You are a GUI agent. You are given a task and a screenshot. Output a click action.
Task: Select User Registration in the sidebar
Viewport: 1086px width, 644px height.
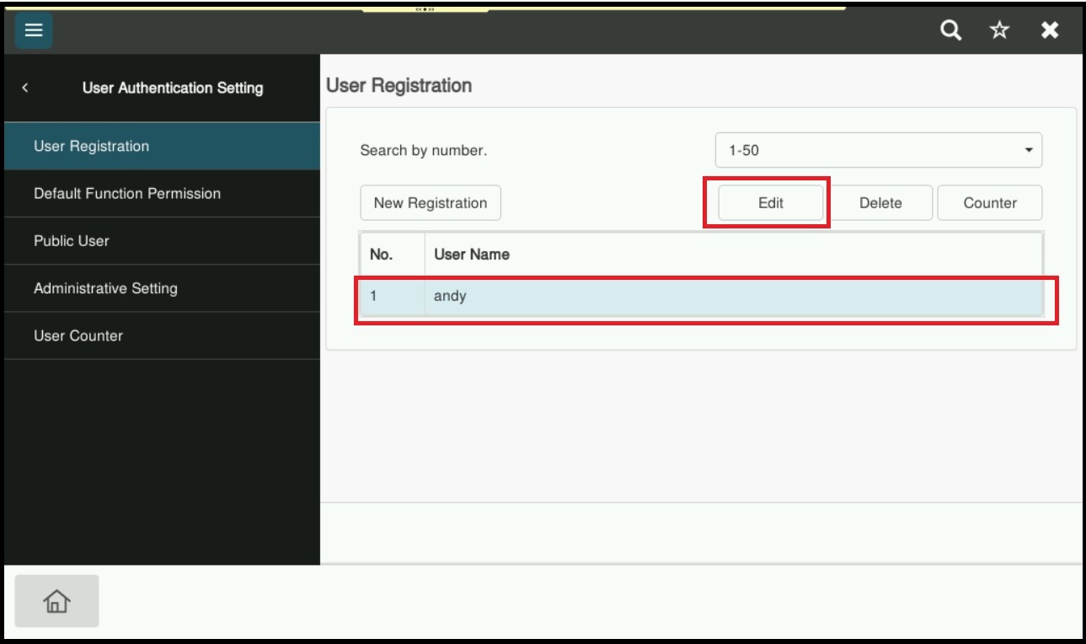160,147
